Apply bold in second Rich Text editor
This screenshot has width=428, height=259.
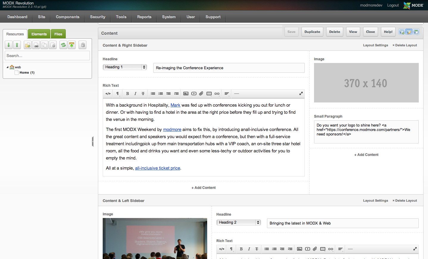(241, 249)
